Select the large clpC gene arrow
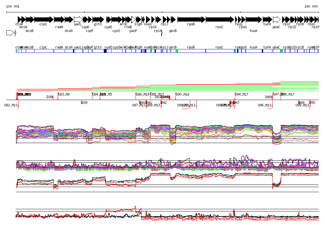Image resolution: width=325 pixels, height=226 pixels. coord(44,20)
